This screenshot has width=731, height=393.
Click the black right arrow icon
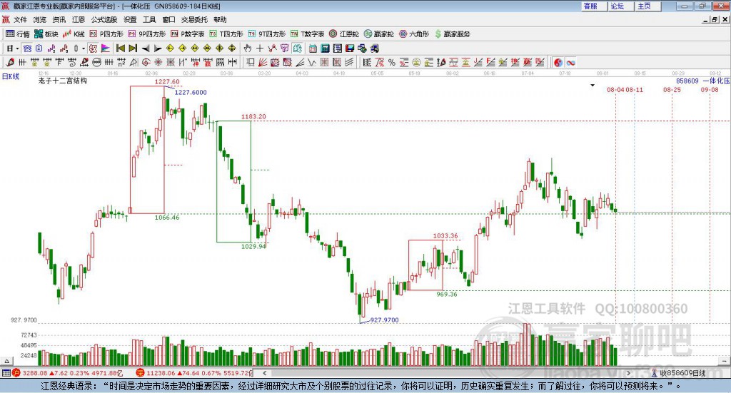click(158, 49)
